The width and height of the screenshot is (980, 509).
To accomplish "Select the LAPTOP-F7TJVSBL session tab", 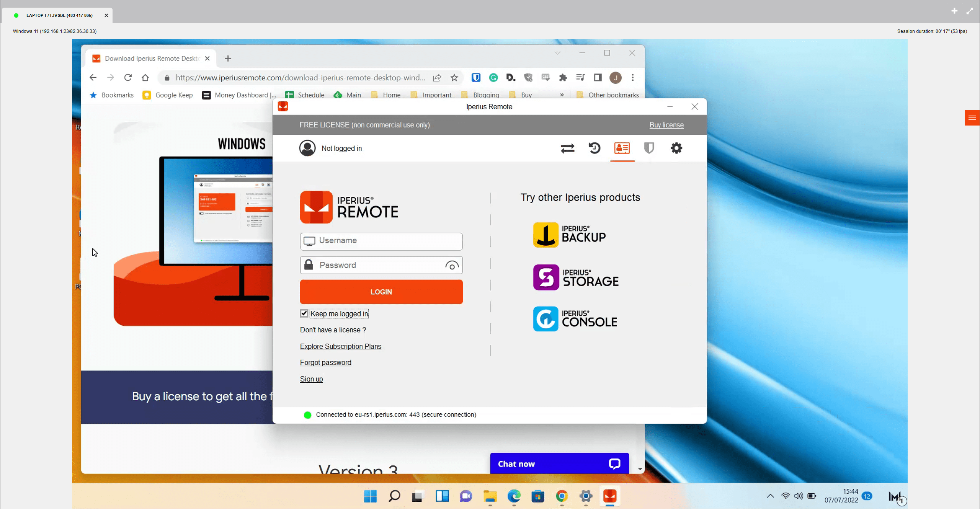I will tap(59, 15).
